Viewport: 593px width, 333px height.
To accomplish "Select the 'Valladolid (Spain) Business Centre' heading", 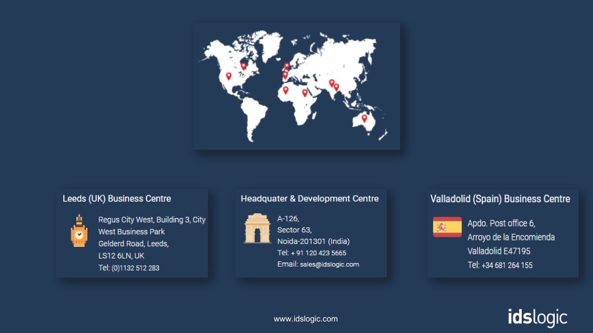I will pyautogui.click(x=500, y=199).
